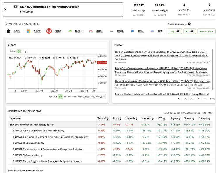This screenshot has width=216, height=173.
Task: Click S&P 500 Communications Equipment Industry row
Action: [110, 131]
